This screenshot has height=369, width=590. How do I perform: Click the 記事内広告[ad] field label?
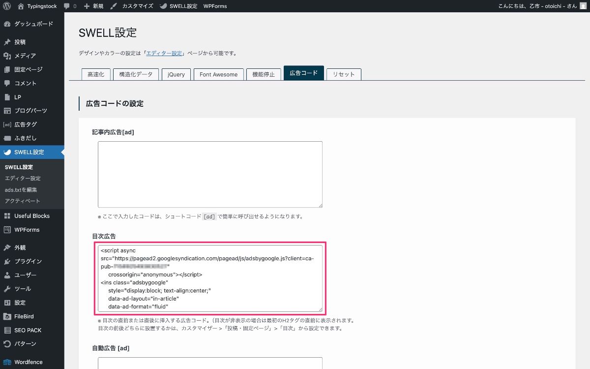[113, 132]
